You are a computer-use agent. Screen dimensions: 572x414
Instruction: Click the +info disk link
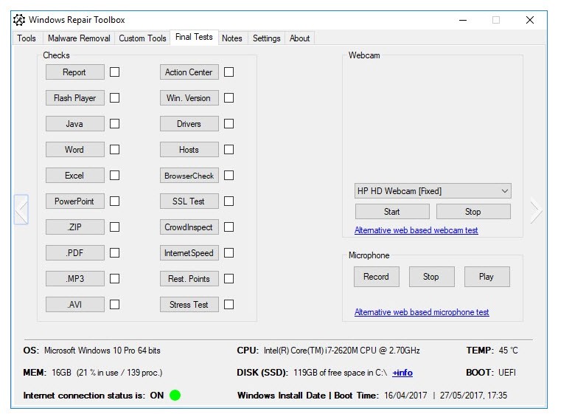point(402,373)
